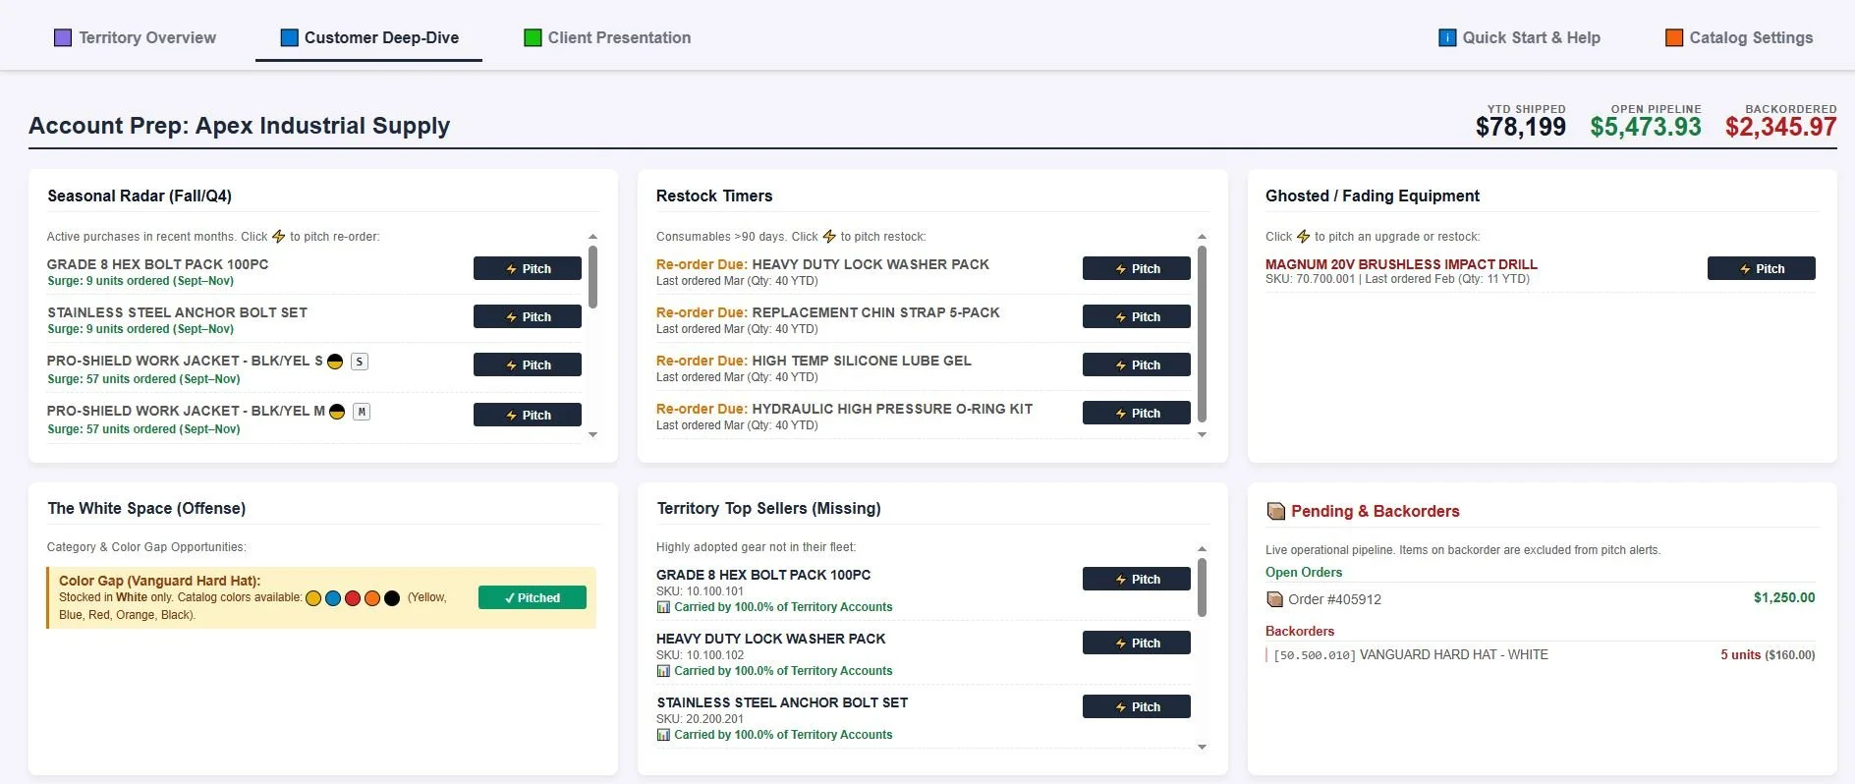The image size is (1855, 784).
Task: Click the S size badge on Pro-Shield jacket
Action: [360, 362]
